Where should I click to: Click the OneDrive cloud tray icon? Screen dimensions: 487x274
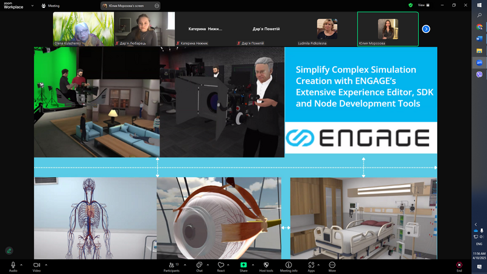(476, 231)
